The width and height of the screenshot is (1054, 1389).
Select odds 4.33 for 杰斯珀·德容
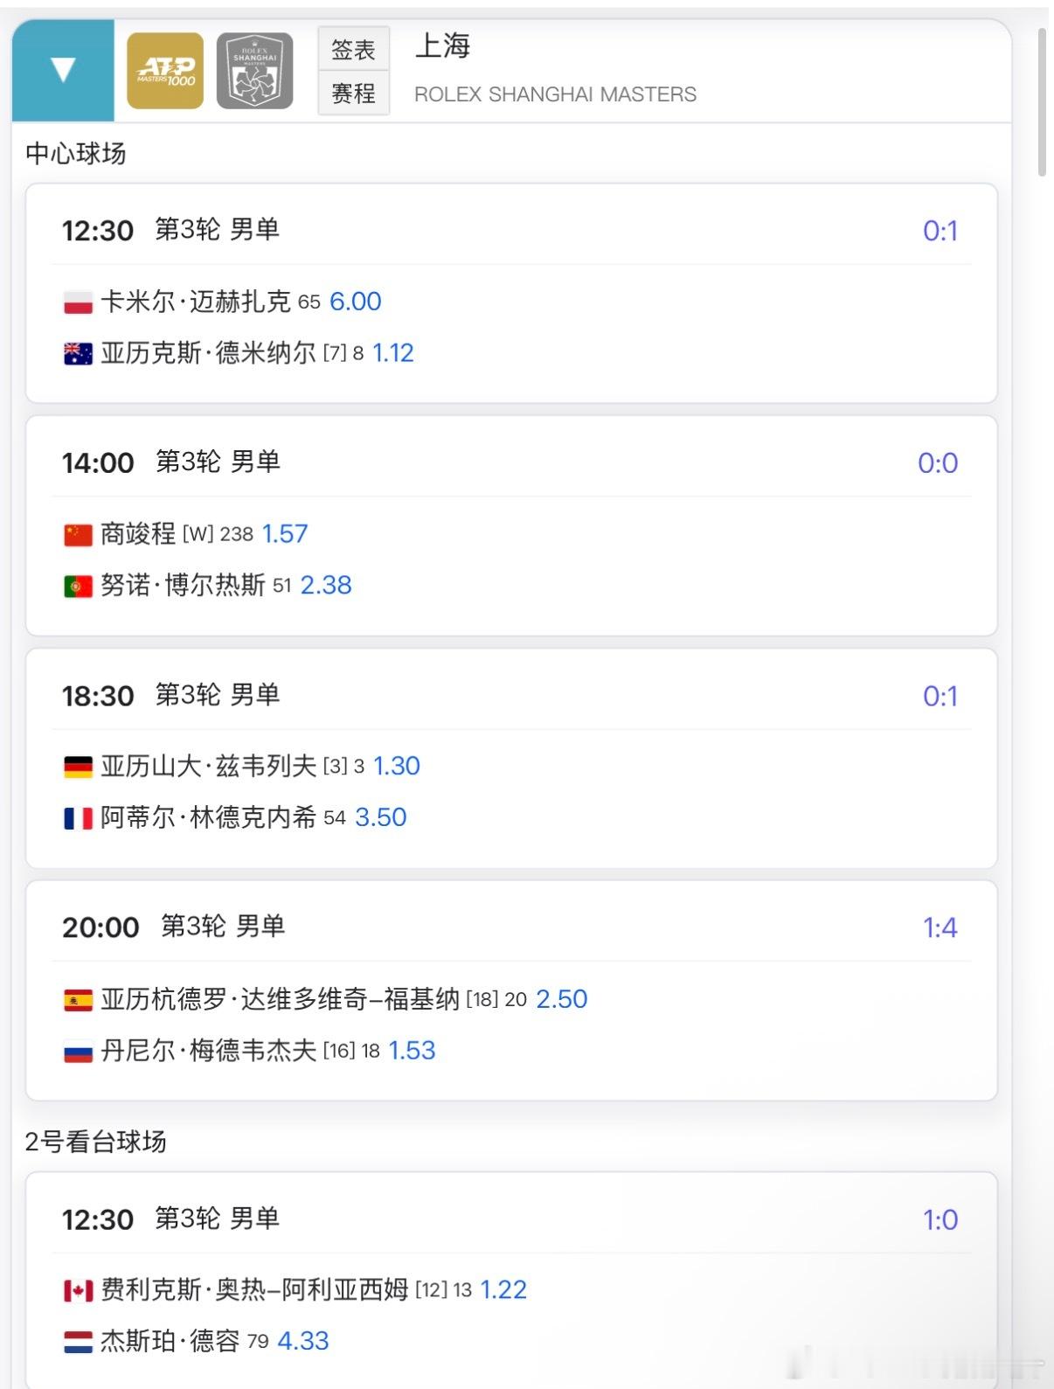point(303,1341)
